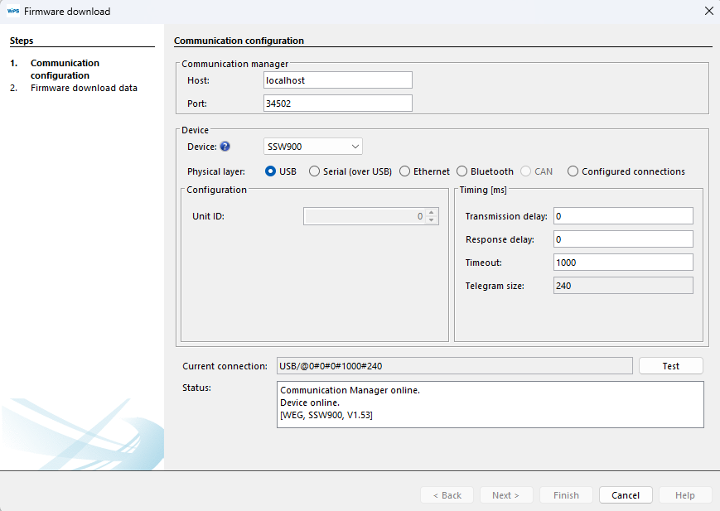
Task: Click the Transmission delay field
Action: coord(622,216)
